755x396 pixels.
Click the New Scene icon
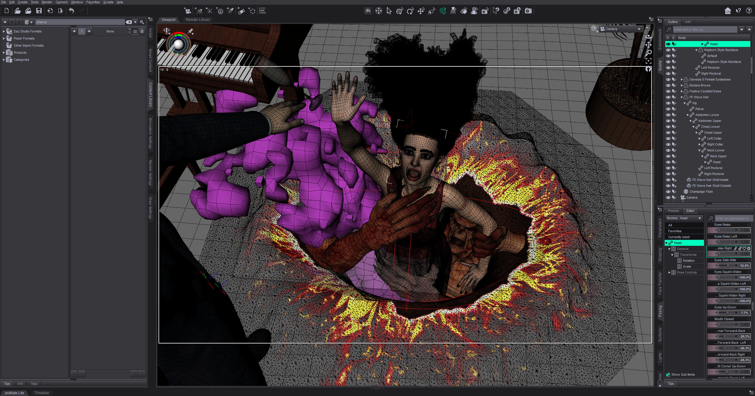point(6,11)
